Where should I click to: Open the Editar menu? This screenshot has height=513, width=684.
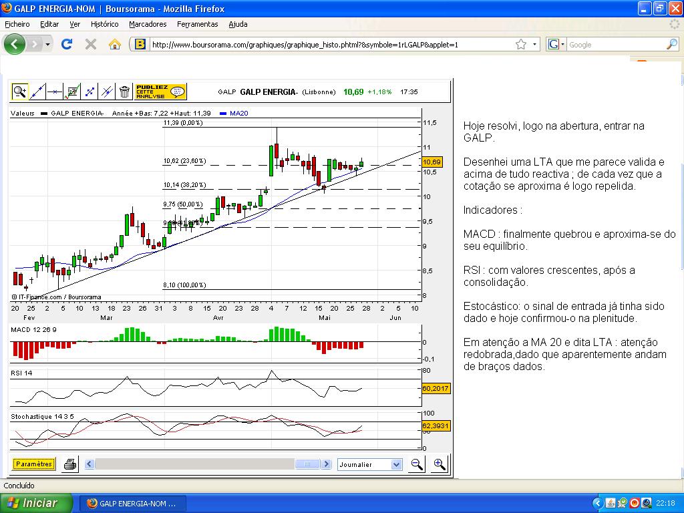[x=49, y=24]
